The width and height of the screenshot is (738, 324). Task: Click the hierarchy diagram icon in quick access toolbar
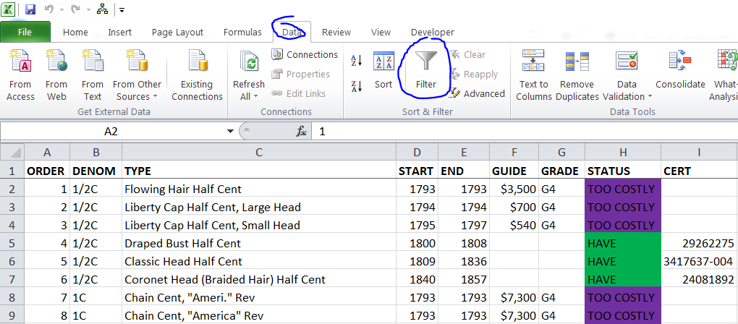(x=102, y=9)
